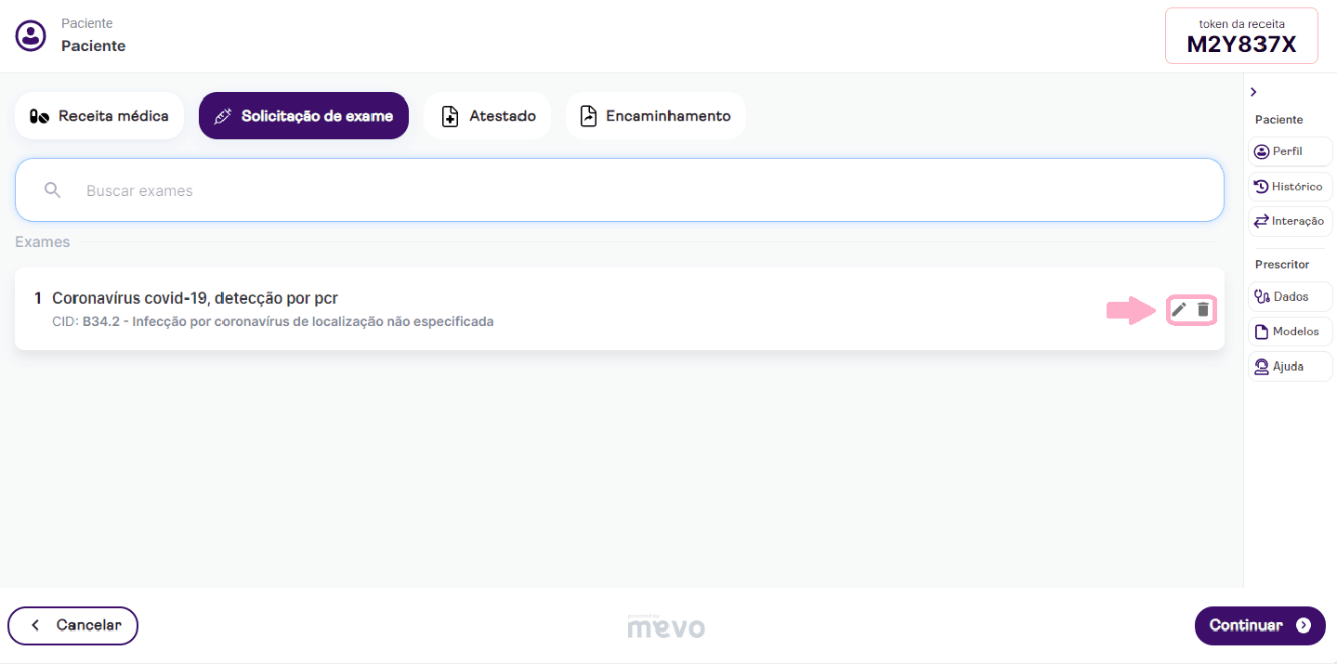
Task: Click the token da receita code box
Action: pos(1241,36)
